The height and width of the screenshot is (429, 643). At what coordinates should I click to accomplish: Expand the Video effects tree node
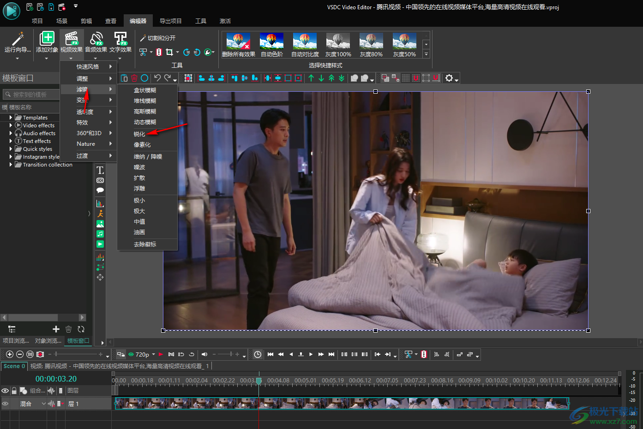click(11, 125)
